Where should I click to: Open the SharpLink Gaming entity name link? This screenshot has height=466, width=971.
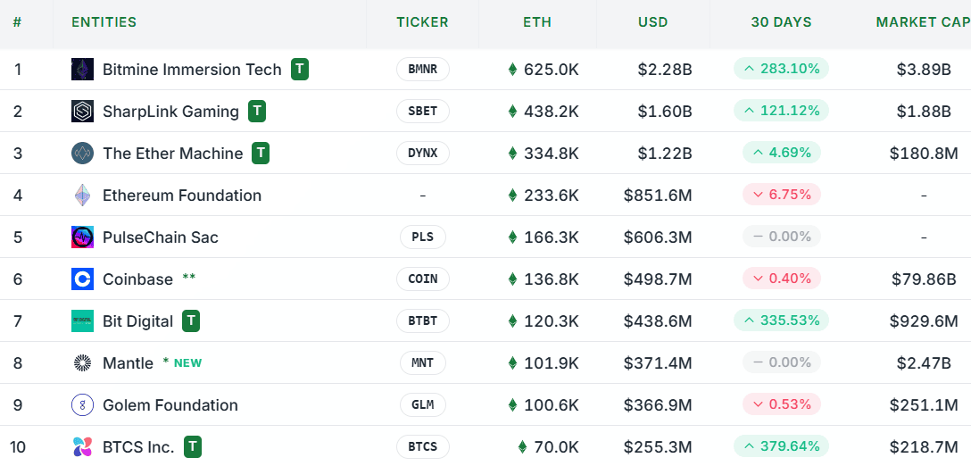[x=170, y=112]
